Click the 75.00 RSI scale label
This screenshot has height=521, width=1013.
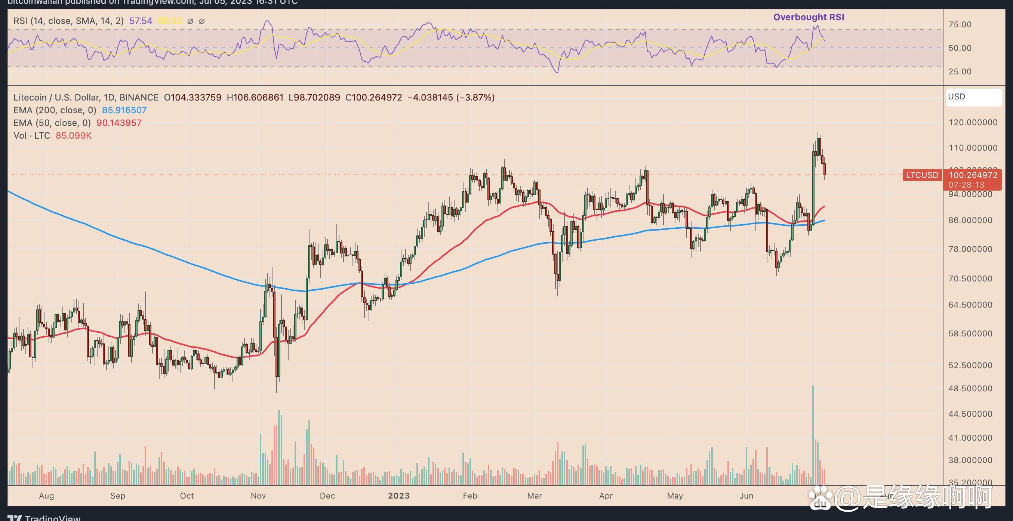[960, 24]
